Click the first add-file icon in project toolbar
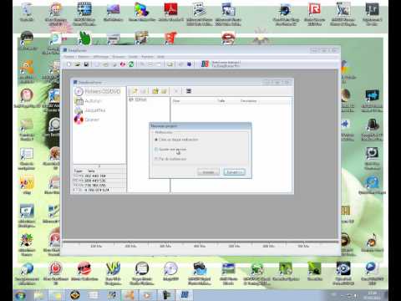This screenshot has width=401, height=301. (135, 91)
